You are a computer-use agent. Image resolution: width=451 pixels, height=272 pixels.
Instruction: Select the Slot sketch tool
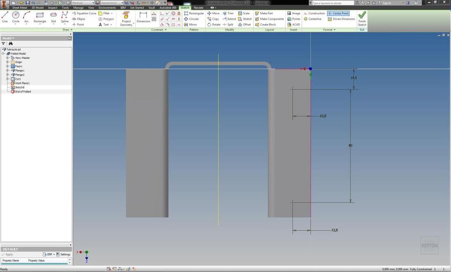coord(53,17)
